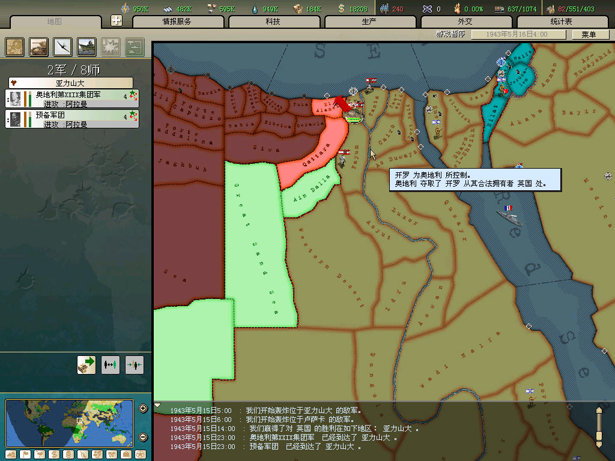
Task: Click the merge units icon
Action: 135,364
